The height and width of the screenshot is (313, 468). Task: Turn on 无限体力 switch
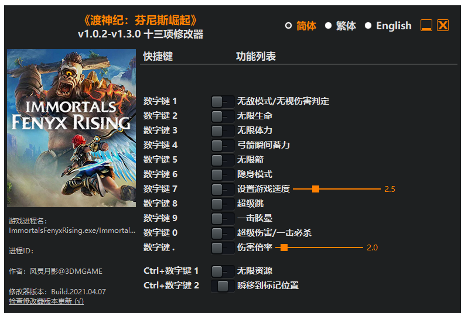pos(223,131)
